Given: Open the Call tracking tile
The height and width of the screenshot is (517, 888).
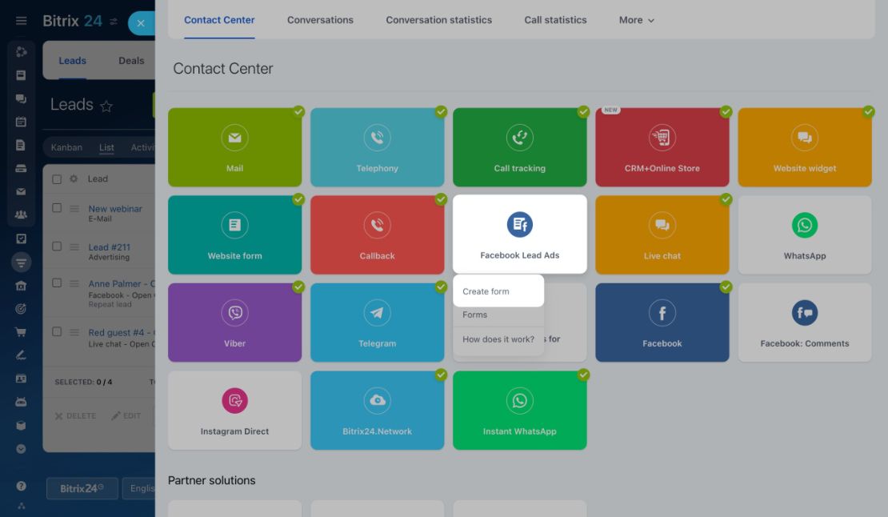Looking at the screenshot, I should click(519, 147).
